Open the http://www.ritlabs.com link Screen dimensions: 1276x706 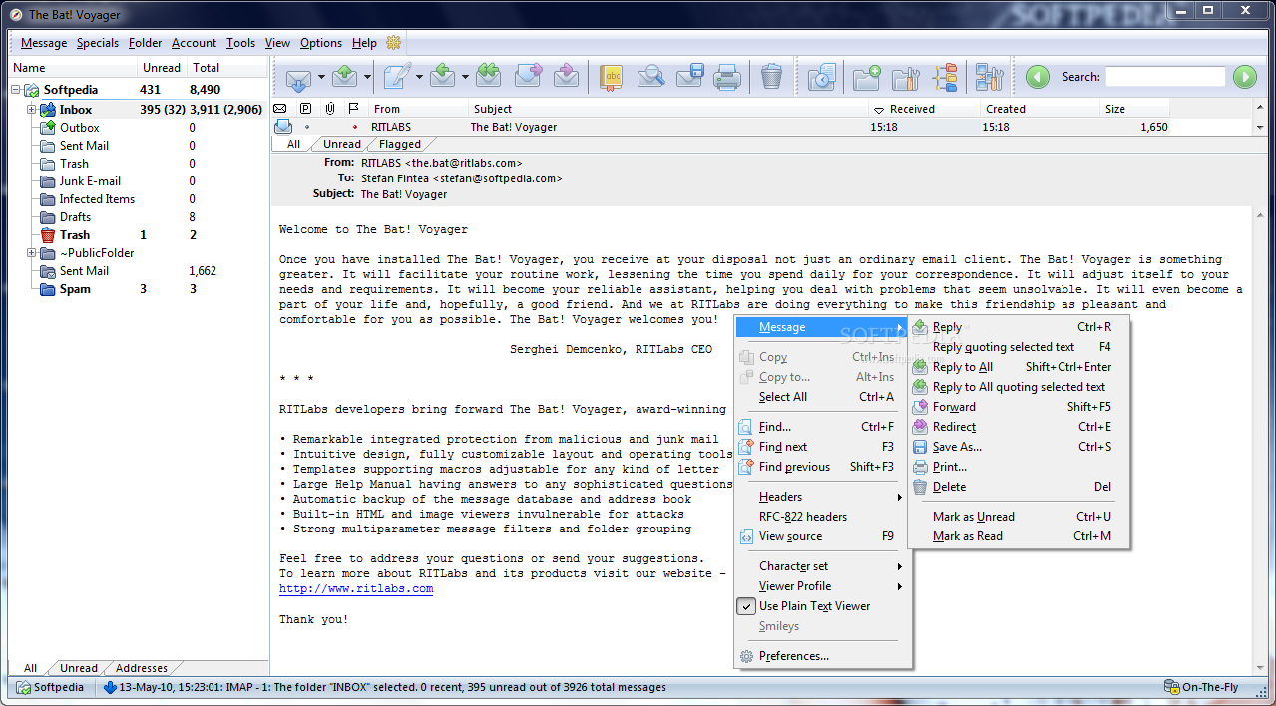pos(356,589)
